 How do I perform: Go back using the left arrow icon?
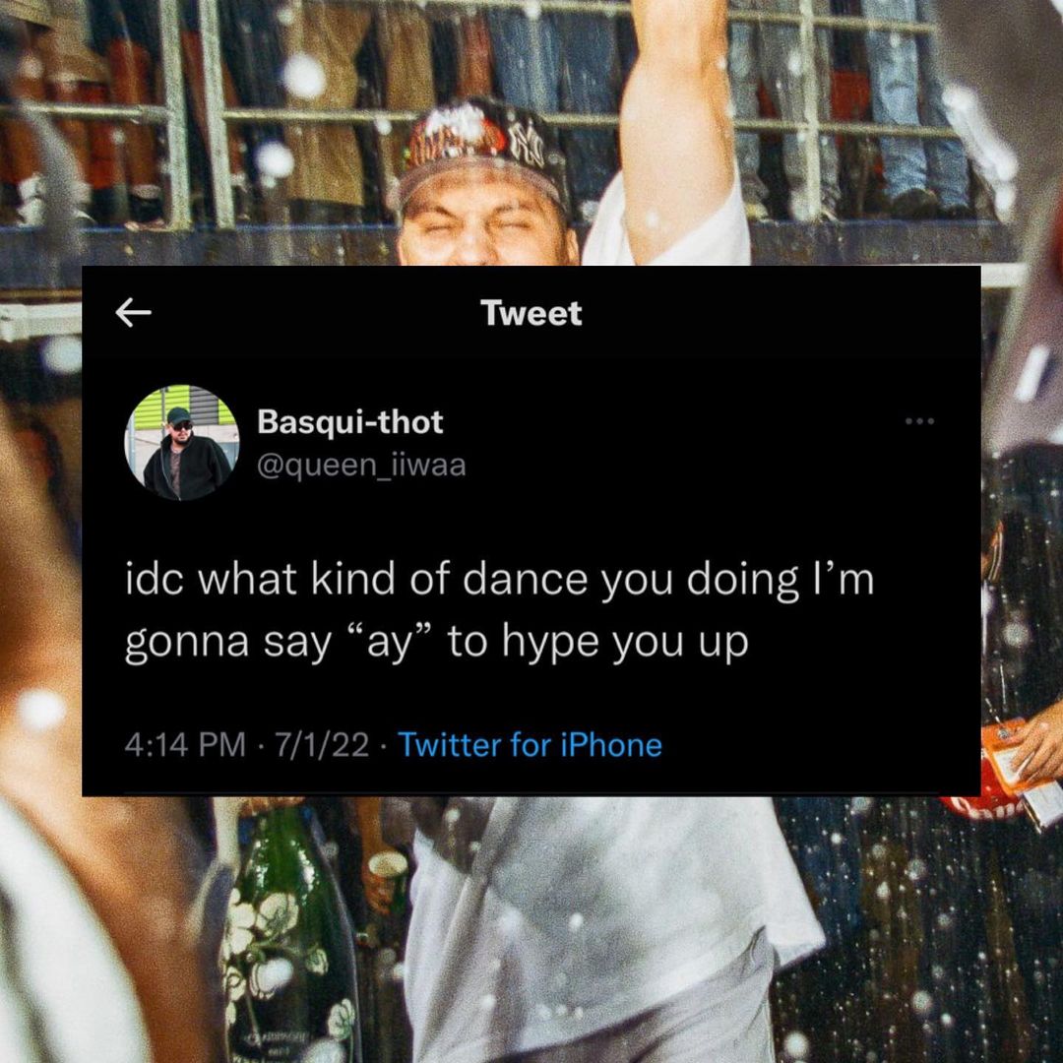tap(133, 313)
